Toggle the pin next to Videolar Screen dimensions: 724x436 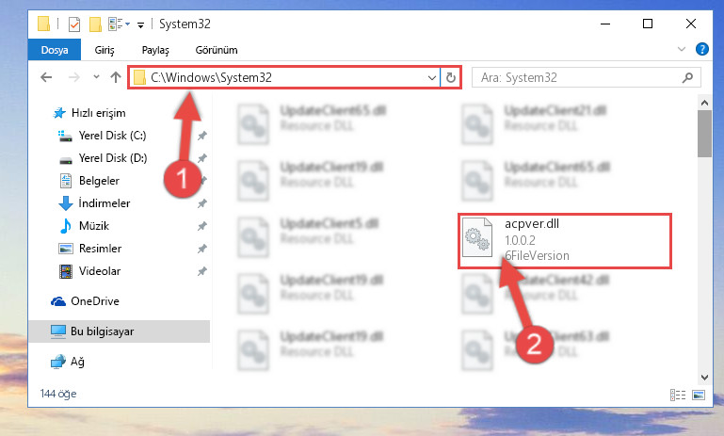tap(201, 271)
